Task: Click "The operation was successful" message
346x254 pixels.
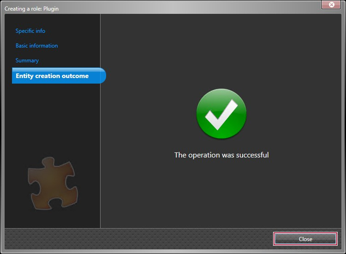Action: [221, 155]
